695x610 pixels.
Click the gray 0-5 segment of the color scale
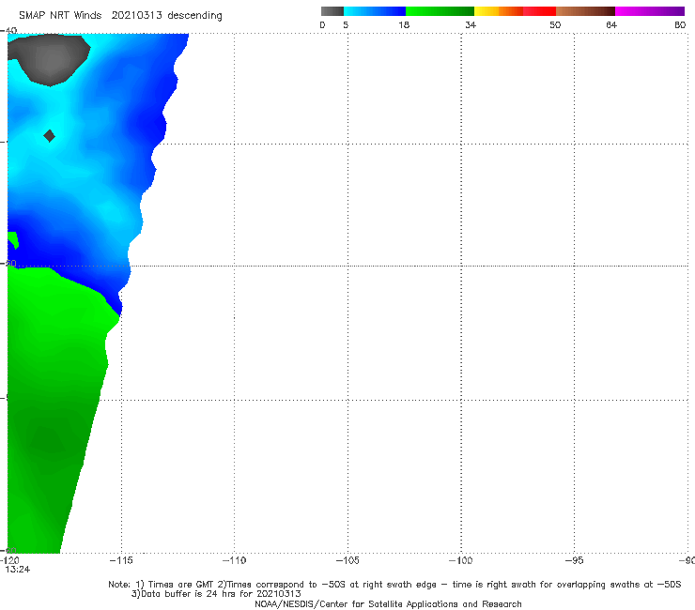(332, 11)
